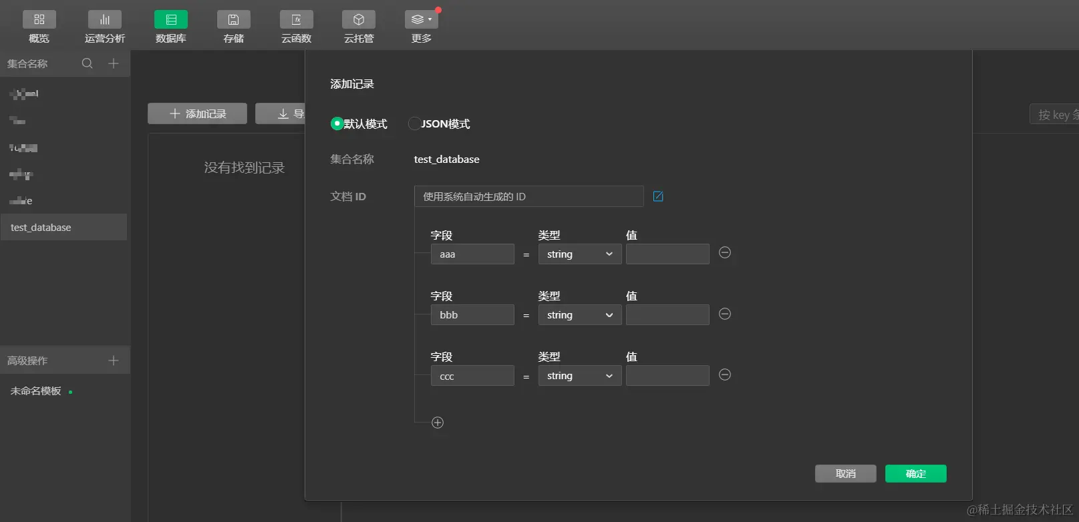1079x522 pixels.
Task: Click plus icon next to 集合名称
Action: [x=114, y=63]
